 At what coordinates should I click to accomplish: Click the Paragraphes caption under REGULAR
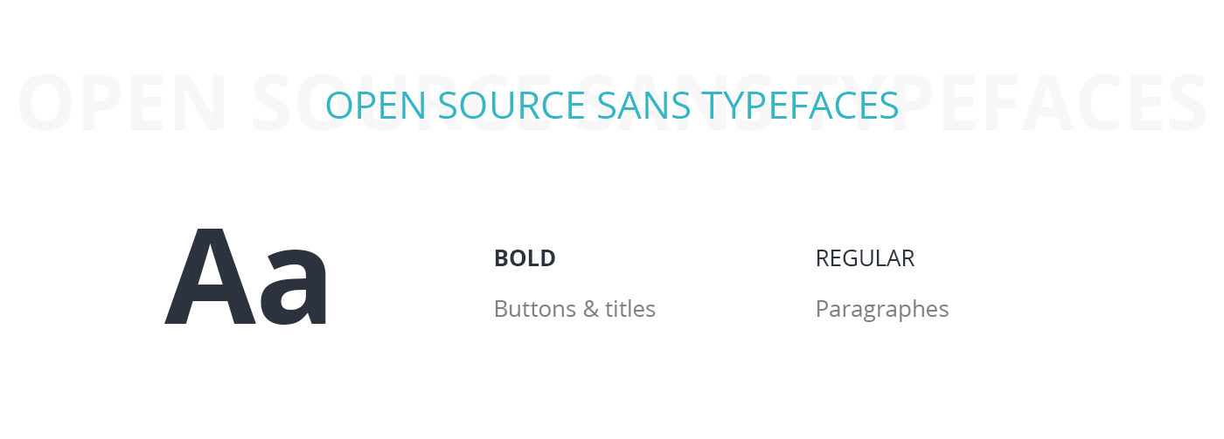pyautogui.click(x=881, y=310)
